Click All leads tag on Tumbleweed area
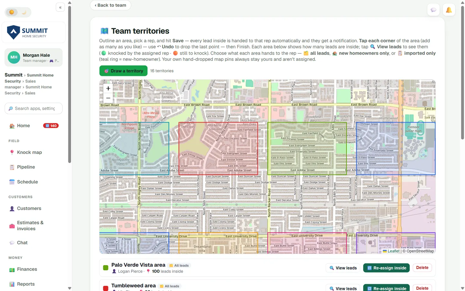The height and width of the screenshot is (291, 465). [x=170, y=286]
